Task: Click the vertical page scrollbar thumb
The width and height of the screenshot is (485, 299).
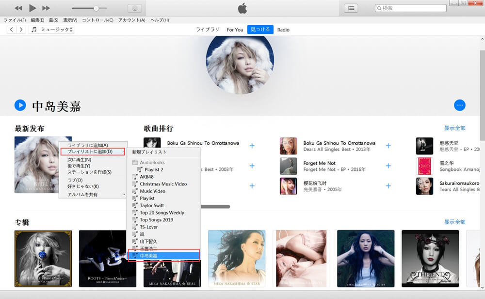Action: click(x=482, y=94)
